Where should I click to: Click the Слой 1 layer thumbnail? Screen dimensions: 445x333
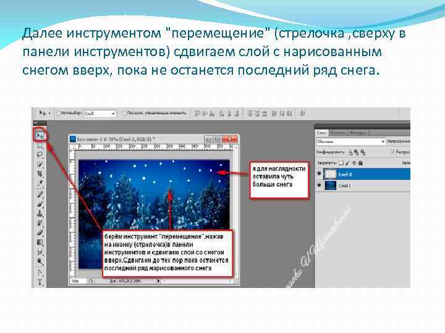pyautogui.click(x=330, y=185)
